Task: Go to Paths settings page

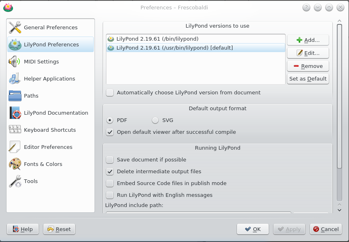Action: pos(51,96)
